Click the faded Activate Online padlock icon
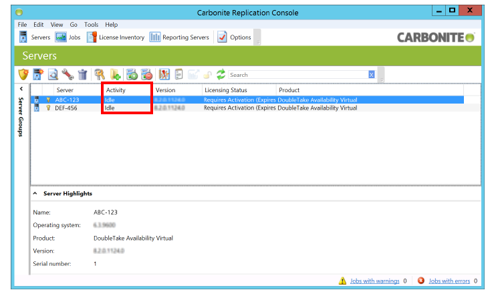The width and height of the screenshot is (496, 298). pyautogui.click(x=207, y=75)
